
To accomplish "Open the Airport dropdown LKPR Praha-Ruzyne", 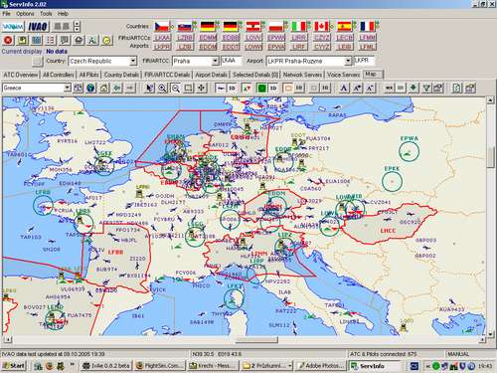I will tap(308, 61).
